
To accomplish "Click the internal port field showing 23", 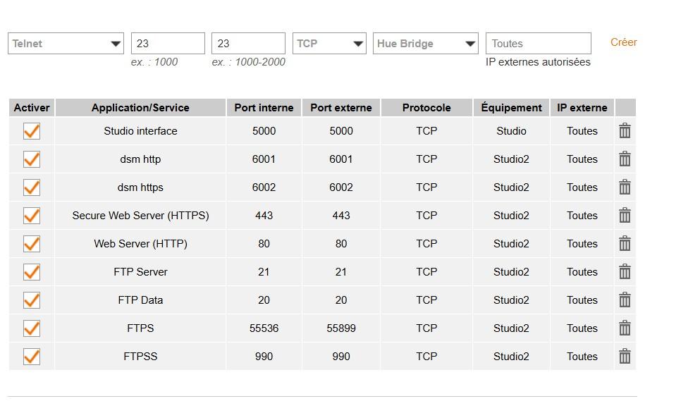I will tap(168, 44).
